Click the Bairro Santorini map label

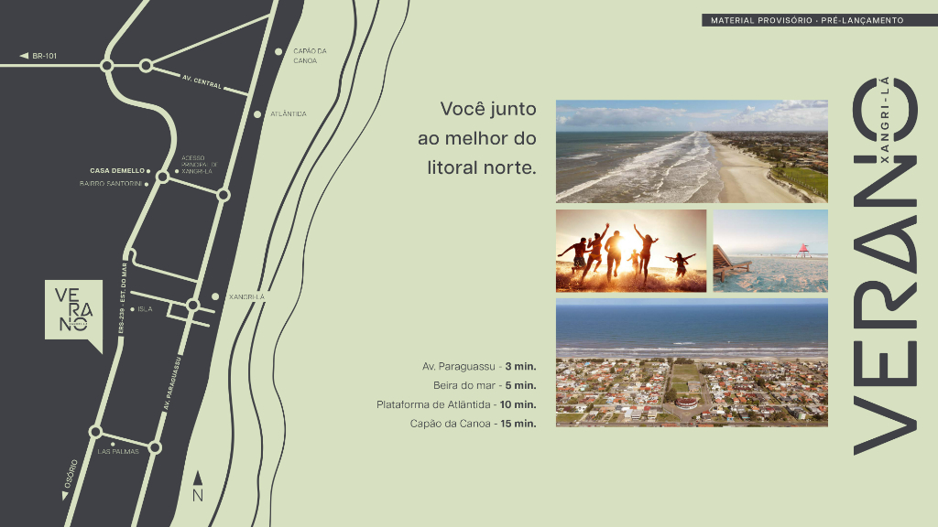pyautogui.click(x=111, y=184)
